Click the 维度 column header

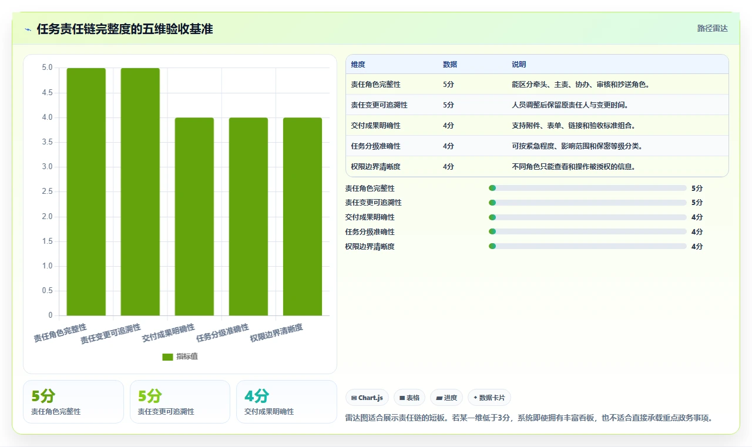click(358, 64)
